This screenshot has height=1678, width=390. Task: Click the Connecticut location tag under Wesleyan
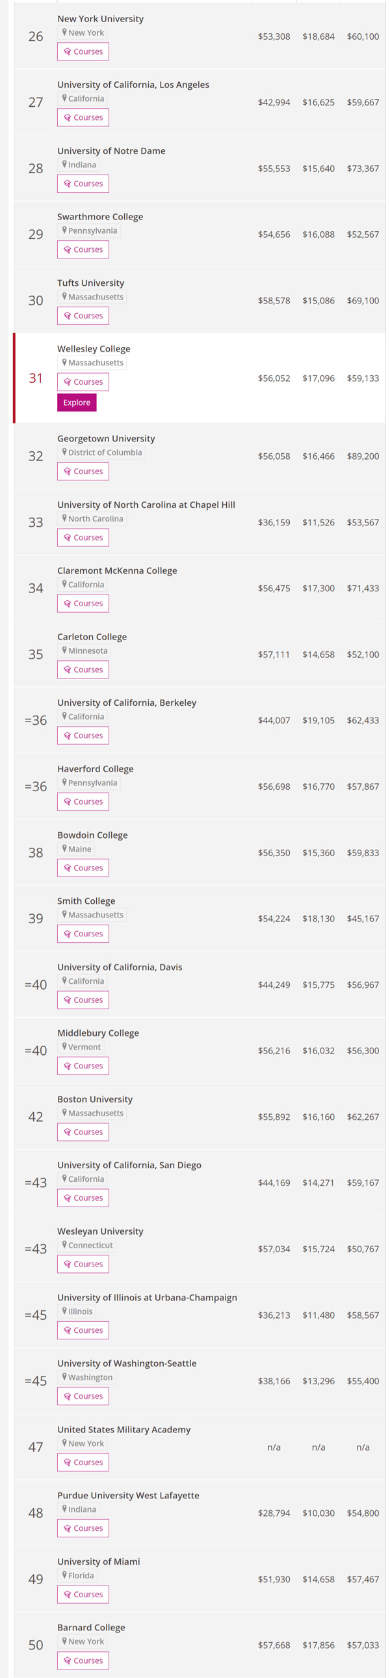tap(90, 1245)
